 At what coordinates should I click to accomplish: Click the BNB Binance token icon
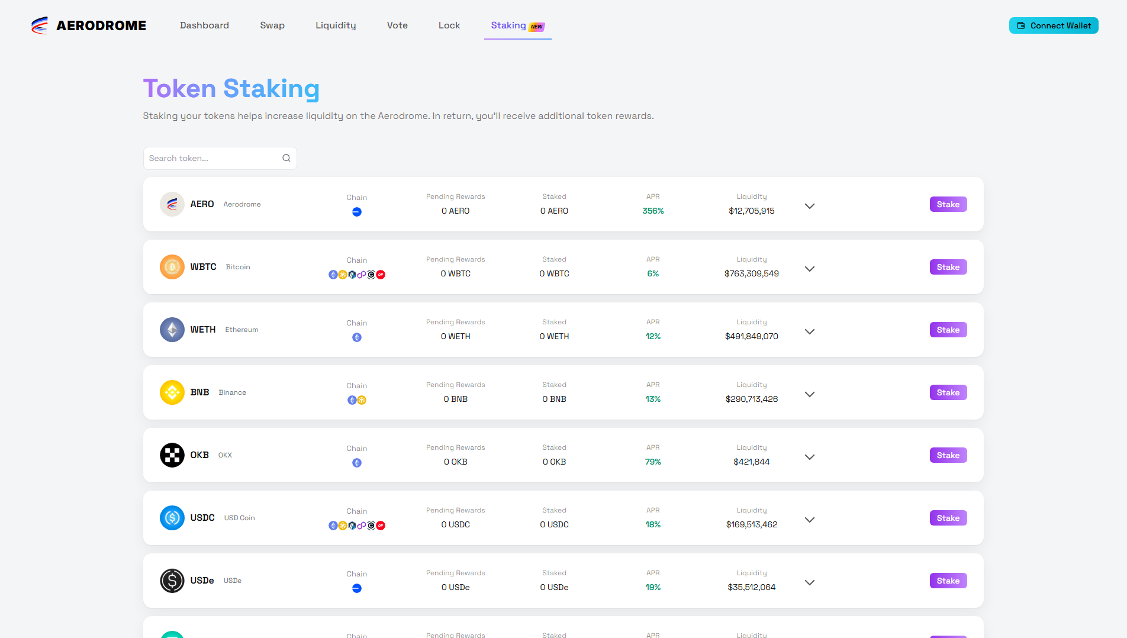[172, 392]
